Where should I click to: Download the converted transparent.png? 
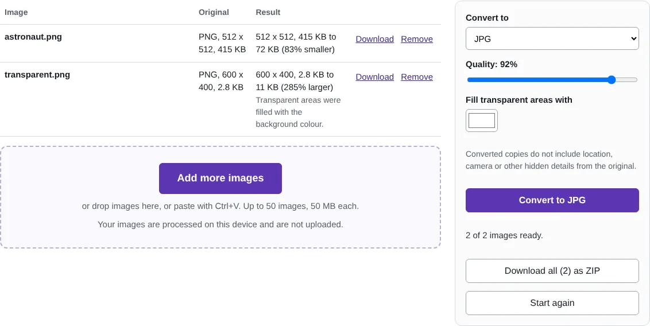tap(374, 77)
